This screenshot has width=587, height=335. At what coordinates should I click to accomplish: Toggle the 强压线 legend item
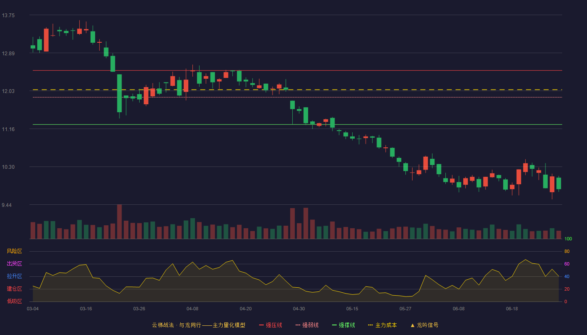(270, 325)
